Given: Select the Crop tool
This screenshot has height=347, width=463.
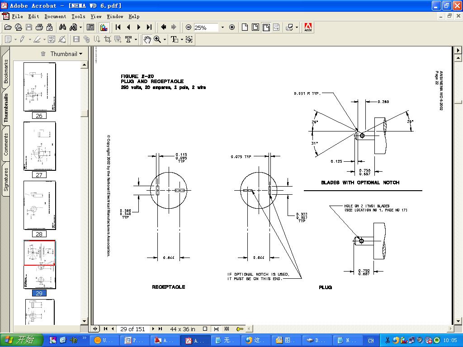Looking at the screenshot, I should [x=107, y=40].
